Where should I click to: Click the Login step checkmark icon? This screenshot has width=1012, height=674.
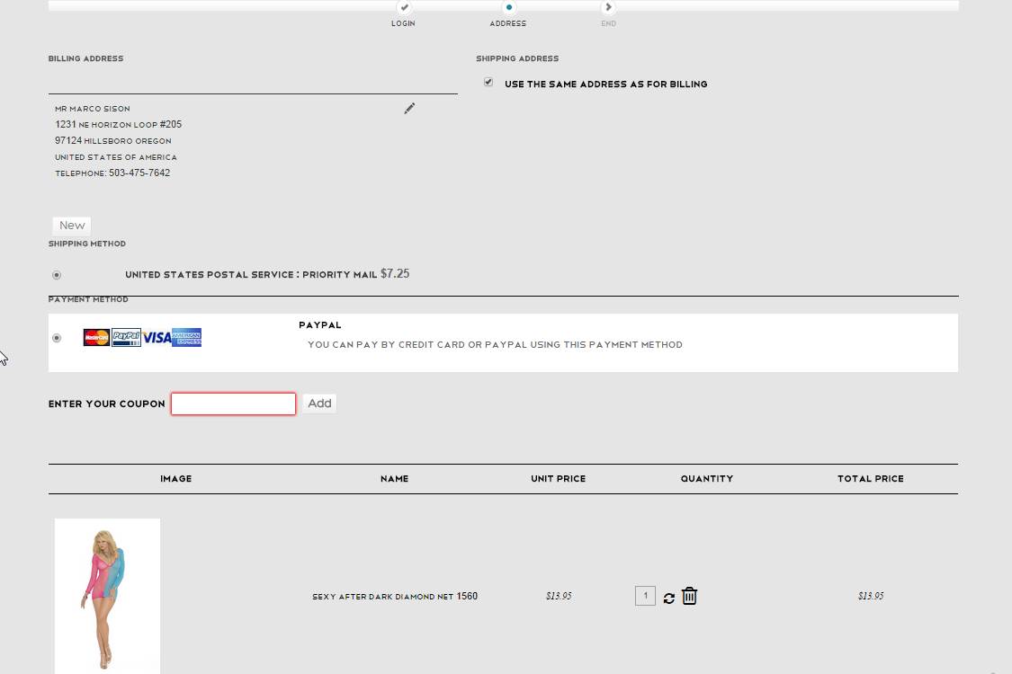[x=404, y=7]
